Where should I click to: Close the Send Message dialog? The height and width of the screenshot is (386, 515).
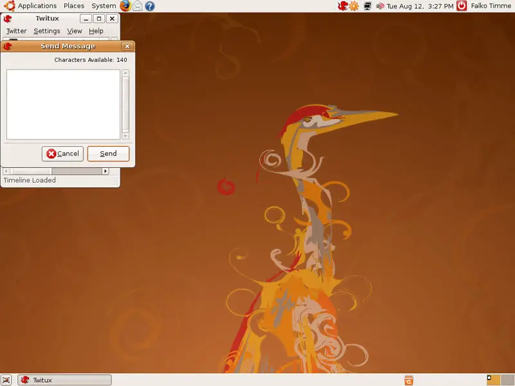pos(127,46)
